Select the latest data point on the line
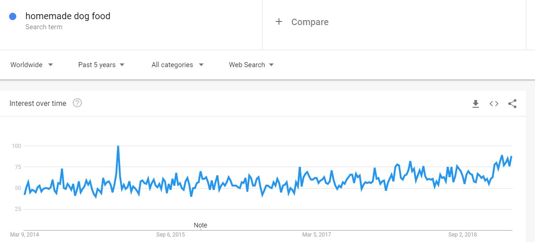535x242 pixels. point(512,156)
